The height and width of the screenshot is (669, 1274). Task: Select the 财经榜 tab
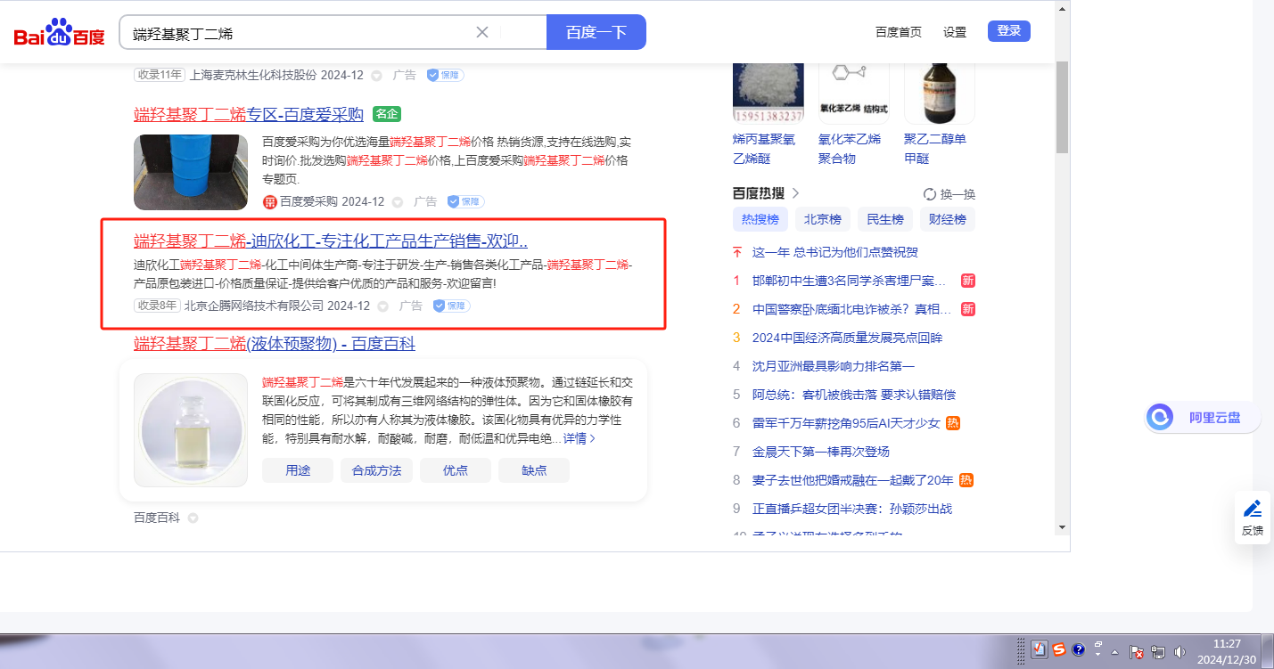click(948, 219)
